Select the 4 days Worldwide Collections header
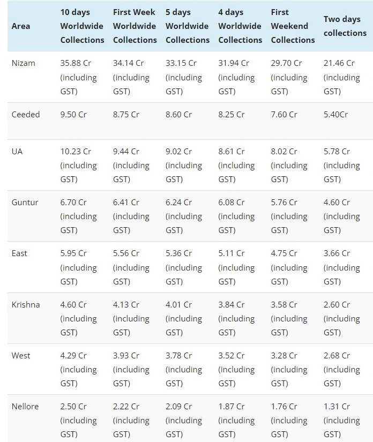Screen dimensions: 373x442 click(x=240, y=26)
